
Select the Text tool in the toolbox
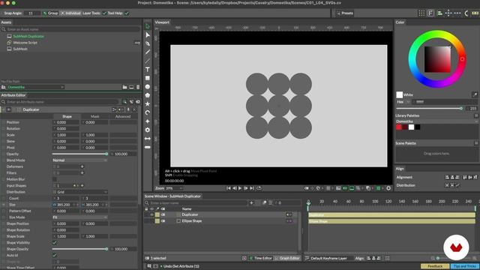[148, 70]
